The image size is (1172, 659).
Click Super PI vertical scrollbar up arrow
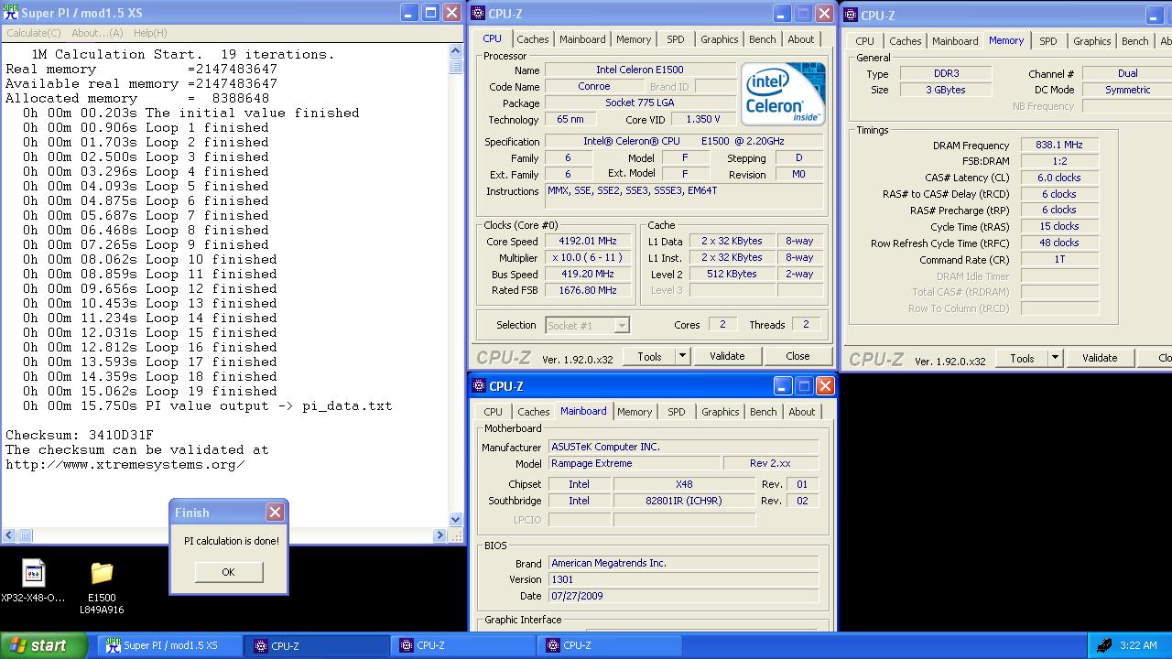(456, 51)
